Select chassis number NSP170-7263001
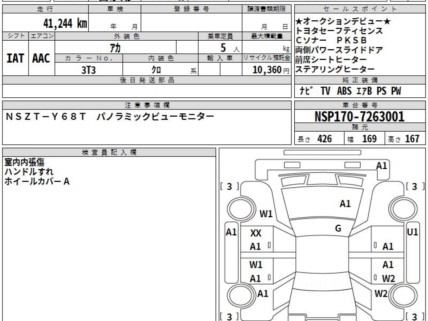Screen dimensions: 428x321 click(x=360, y=117)
